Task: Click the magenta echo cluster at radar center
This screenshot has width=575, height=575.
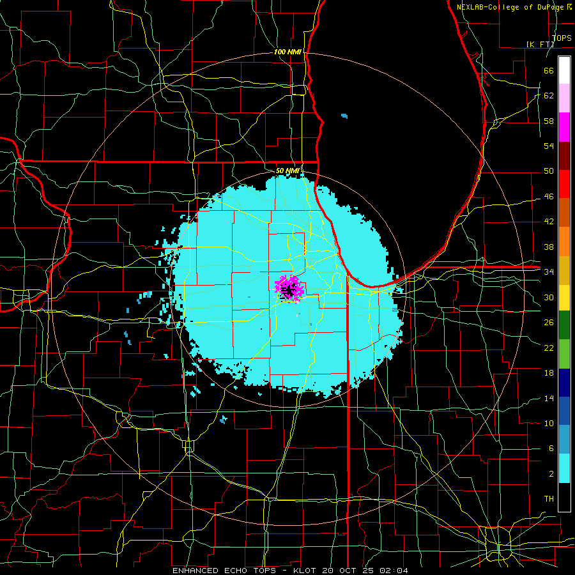Action: (x=290, y=289)
